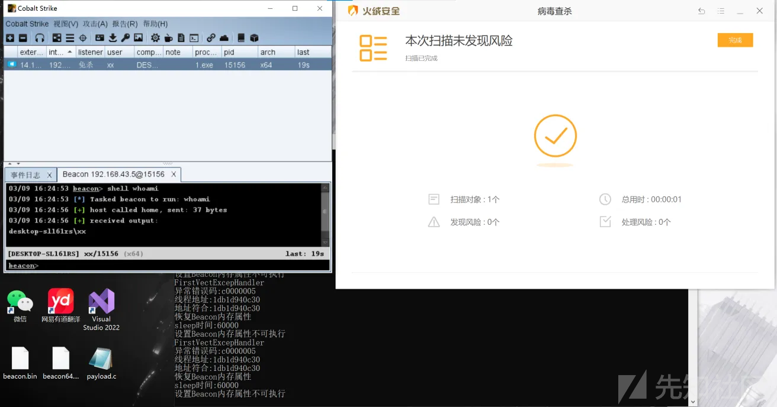
Task: Open screenshots via the picture icon
Action: click(x=138, y=38)
